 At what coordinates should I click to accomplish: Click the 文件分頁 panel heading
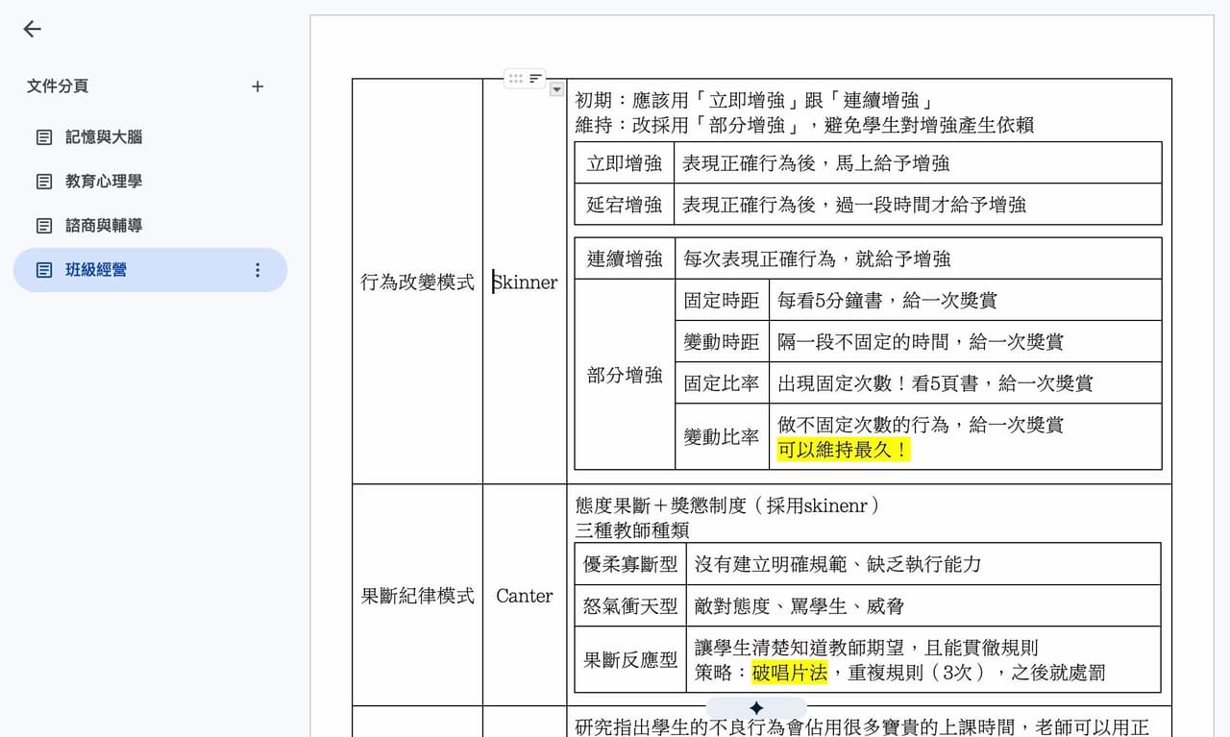[58, 86]
